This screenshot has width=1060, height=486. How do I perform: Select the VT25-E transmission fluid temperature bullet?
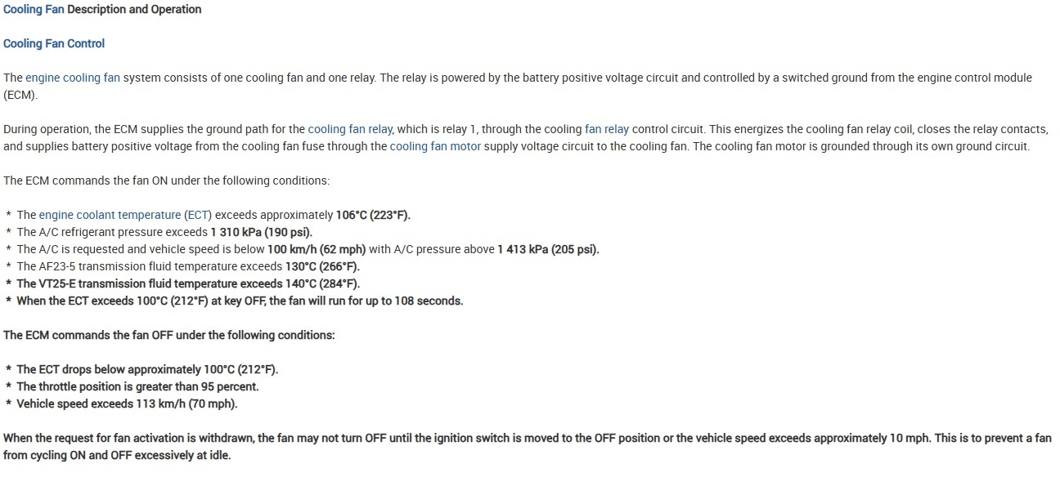(x=188, y=283)
